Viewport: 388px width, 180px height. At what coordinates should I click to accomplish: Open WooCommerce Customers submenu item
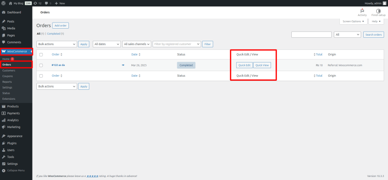pyautogui.click(x=9, y=71)
